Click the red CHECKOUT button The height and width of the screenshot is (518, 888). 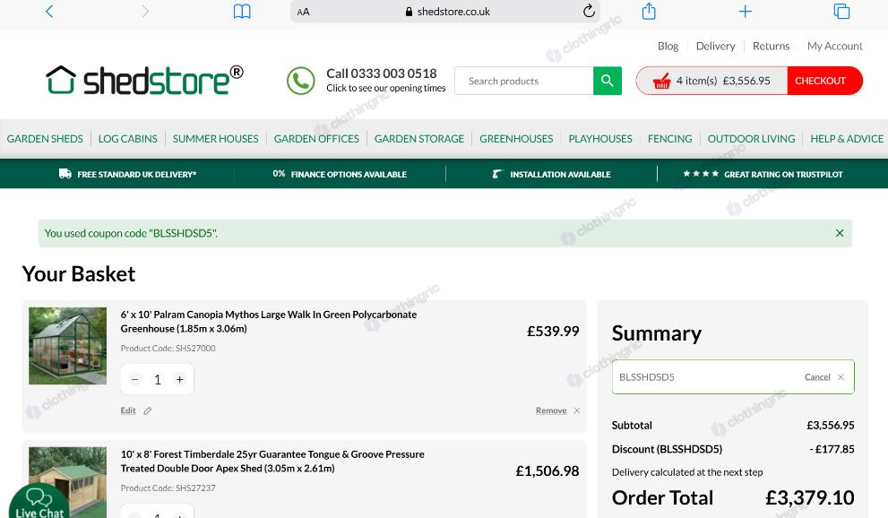click(824, 81)
